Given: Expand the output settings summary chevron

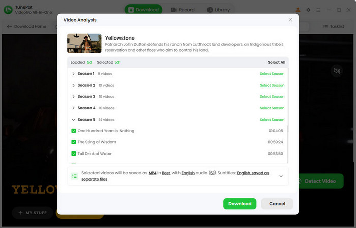Looking at the screenshot, I should pyautogui.click(x=281, y=176).
